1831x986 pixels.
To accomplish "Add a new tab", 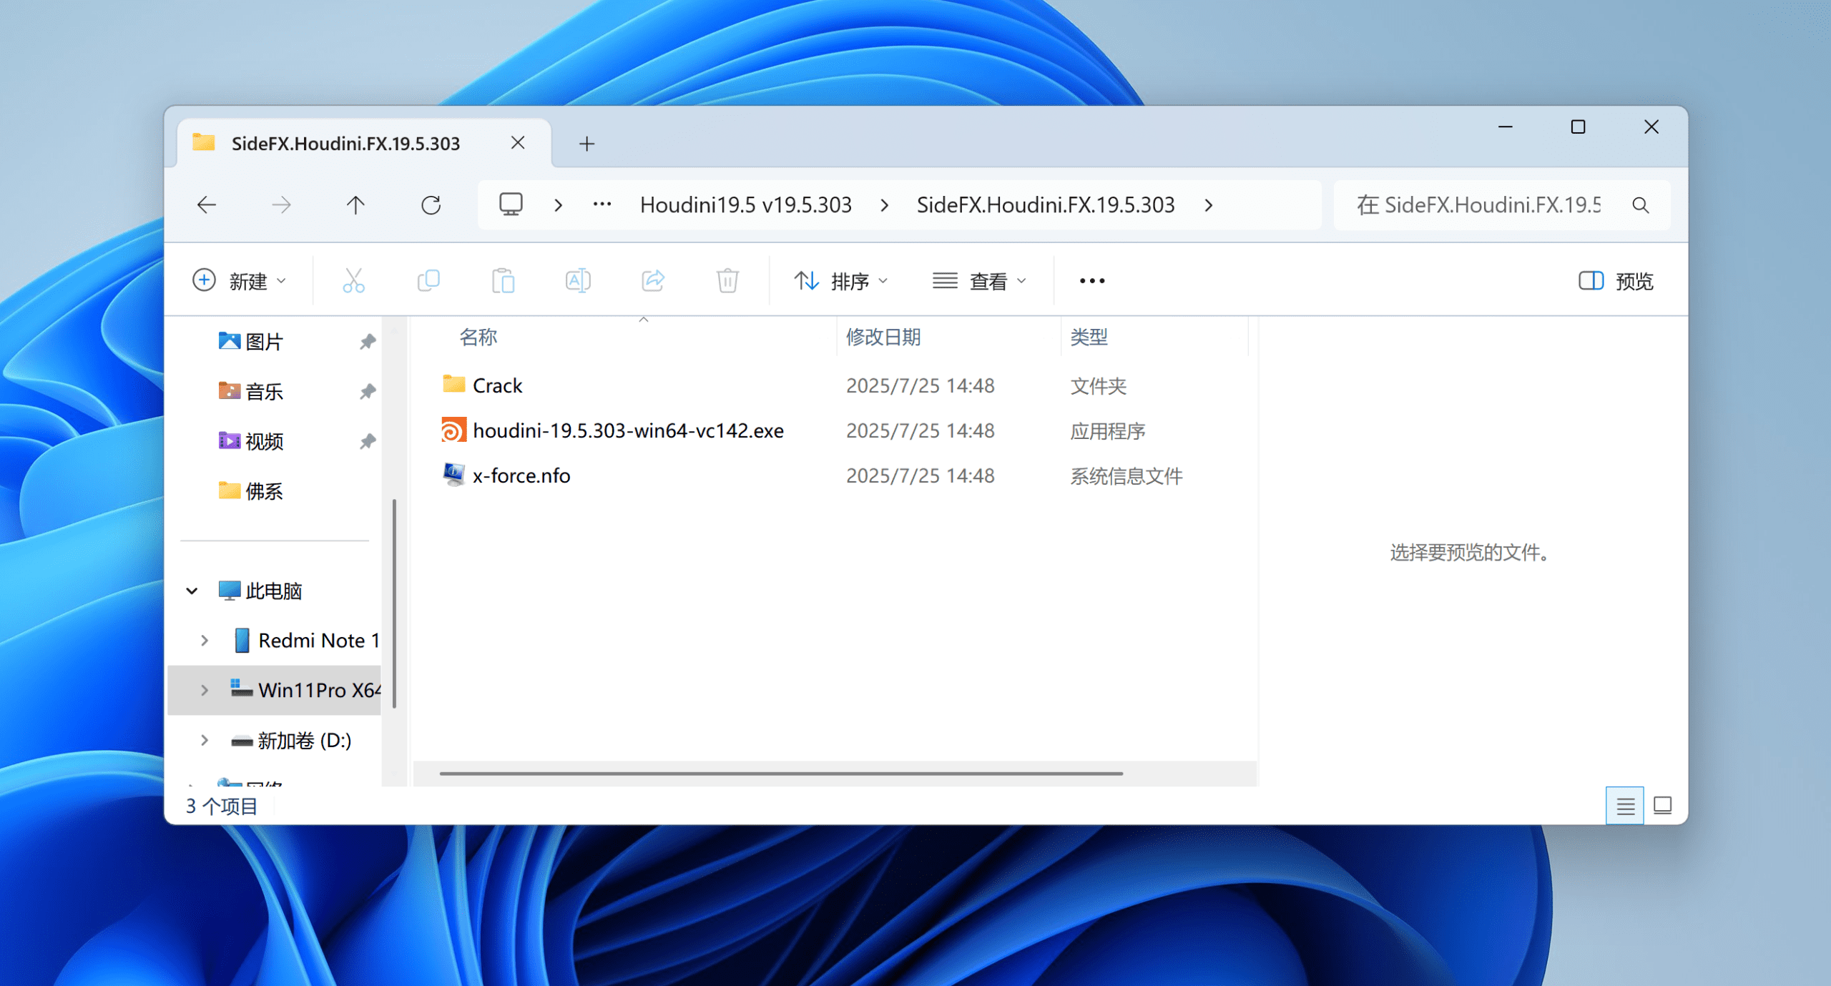I will (x=586, y=144).
